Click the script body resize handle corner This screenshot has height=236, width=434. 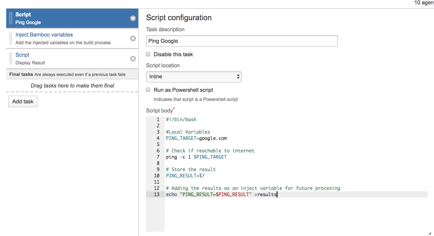click(430, 233)
